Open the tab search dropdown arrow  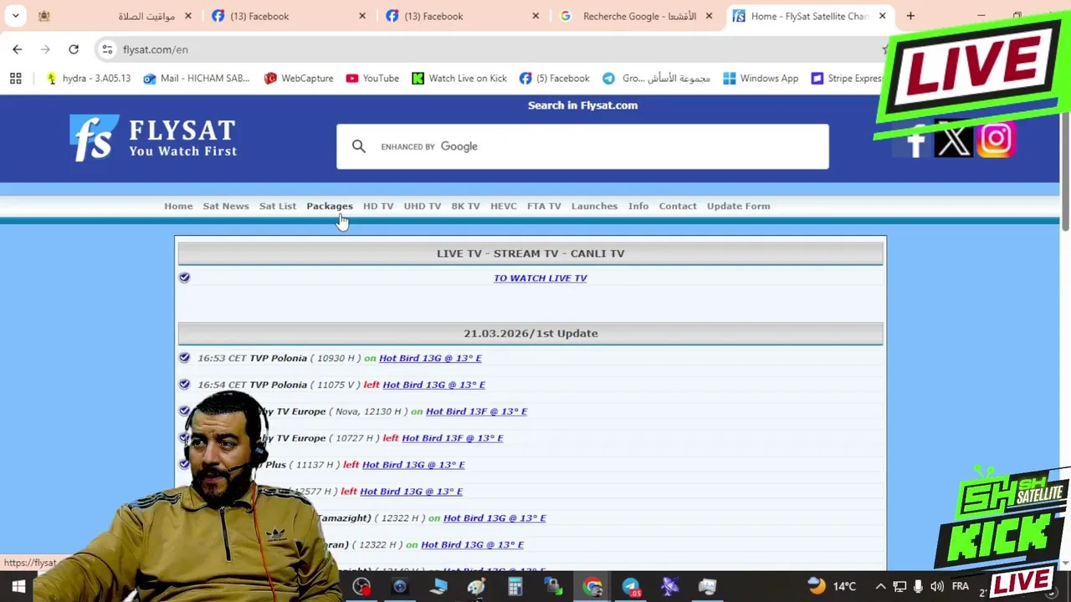coord(15,16)
